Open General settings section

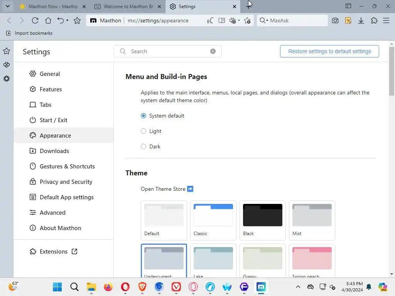click(x=64, y=74)
